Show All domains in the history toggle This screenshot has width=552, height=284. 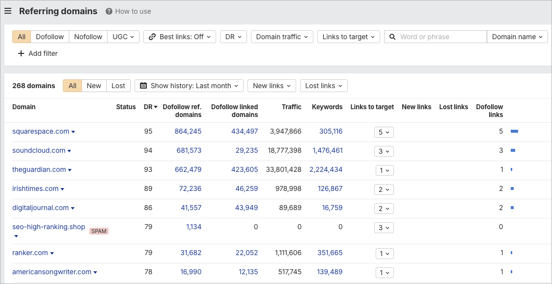click(x=73, y=86)
